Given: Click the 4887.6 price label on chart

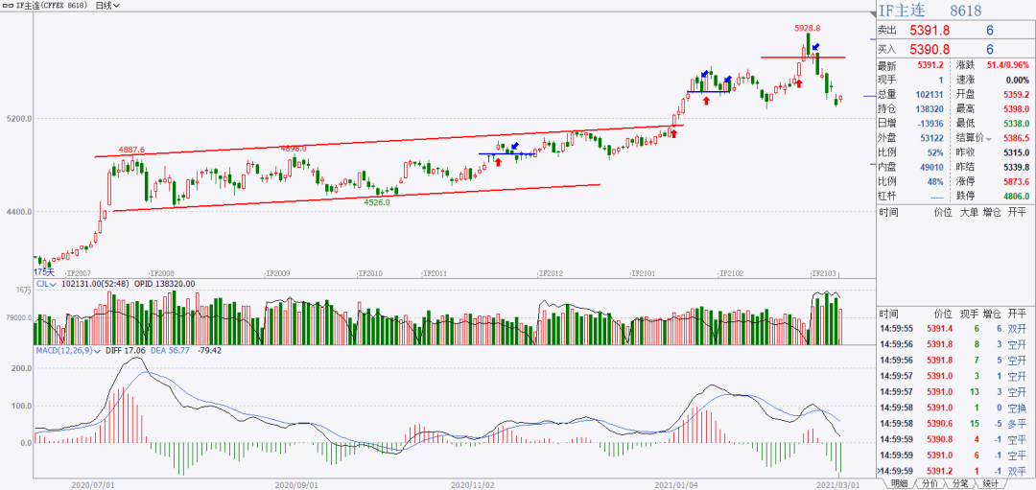Looking at the screenshot, I should click(131, 150).
